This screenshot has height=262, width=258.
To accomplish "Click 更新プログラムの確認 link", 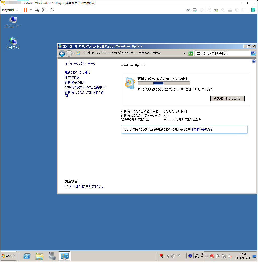I will 78,72.
